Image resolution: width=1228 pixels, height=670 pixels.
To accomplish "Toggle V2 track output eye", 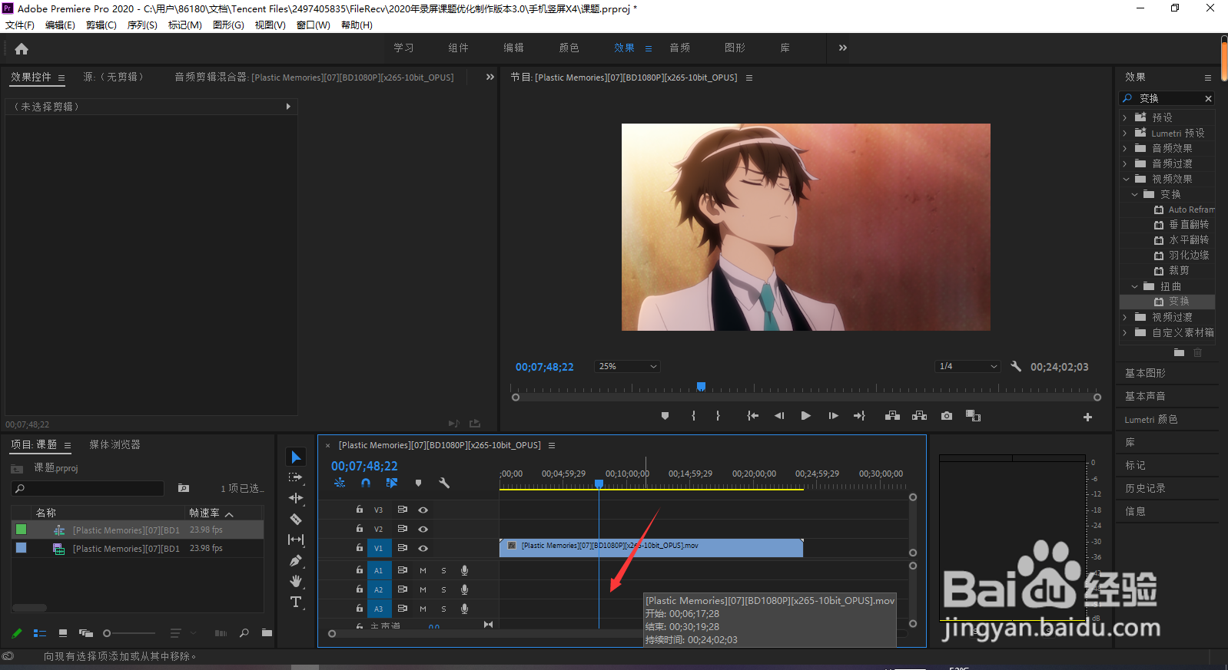I will [x=423, y=529].
